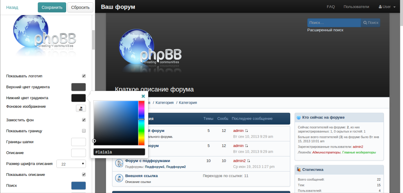Click the Переходов по ссылке: 11 text
The width and height of the screenshot is (403, 193).
click(226, 176)
